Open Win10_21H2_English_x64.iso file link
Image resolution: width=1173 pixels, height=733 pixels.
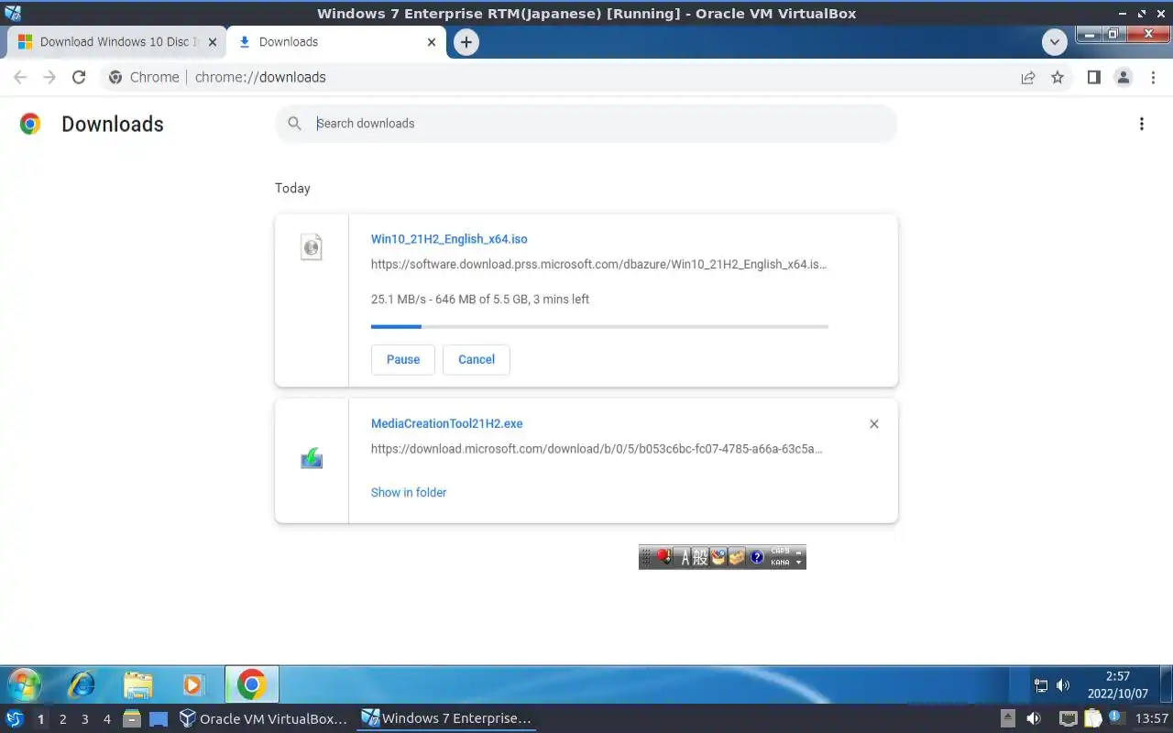coord(449,239)
